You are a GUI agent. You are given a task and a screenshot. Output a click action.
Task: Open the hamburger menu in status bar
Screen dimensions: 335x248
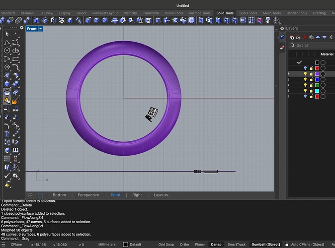[3, 245]
